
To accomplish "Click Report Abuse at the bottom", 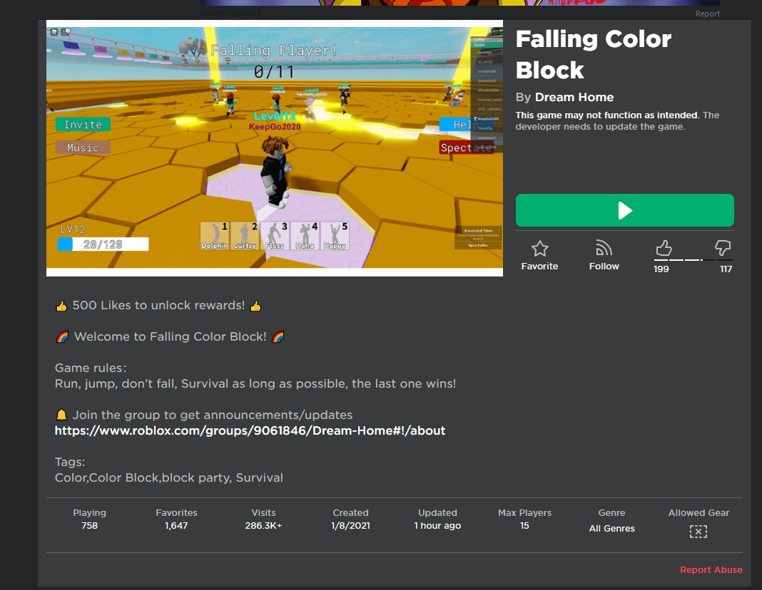I will (711, 569).
